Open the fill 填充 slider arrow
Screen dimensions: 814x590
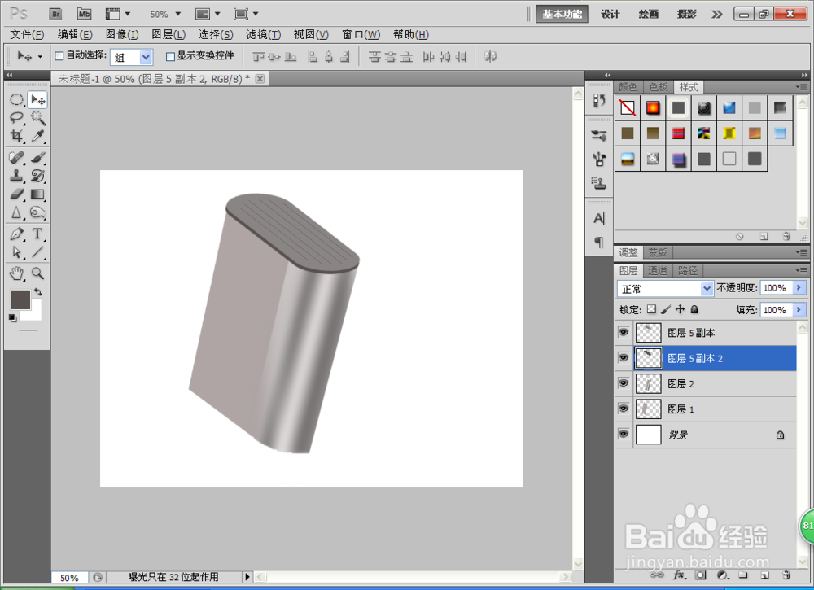coord(799,310)
